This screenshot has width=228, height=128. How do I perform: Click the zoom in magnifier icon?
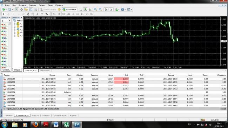tap(95, 9)
